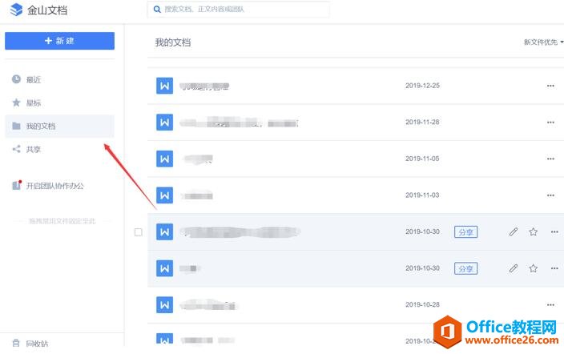The image size is (564, 354).
Task: Open the document dated 2019-12-25
Action: 356,86
